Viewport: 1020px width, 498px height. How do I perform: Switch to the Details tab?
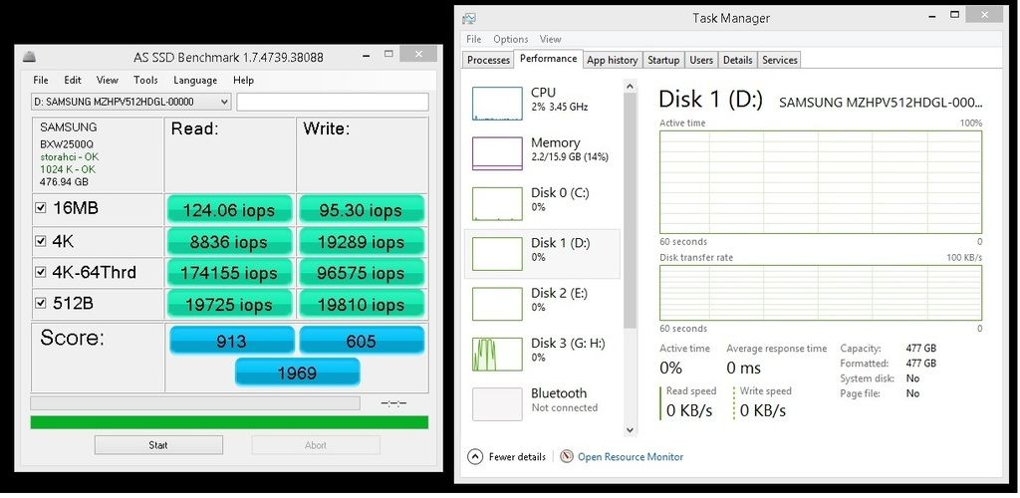click(738, 60)
